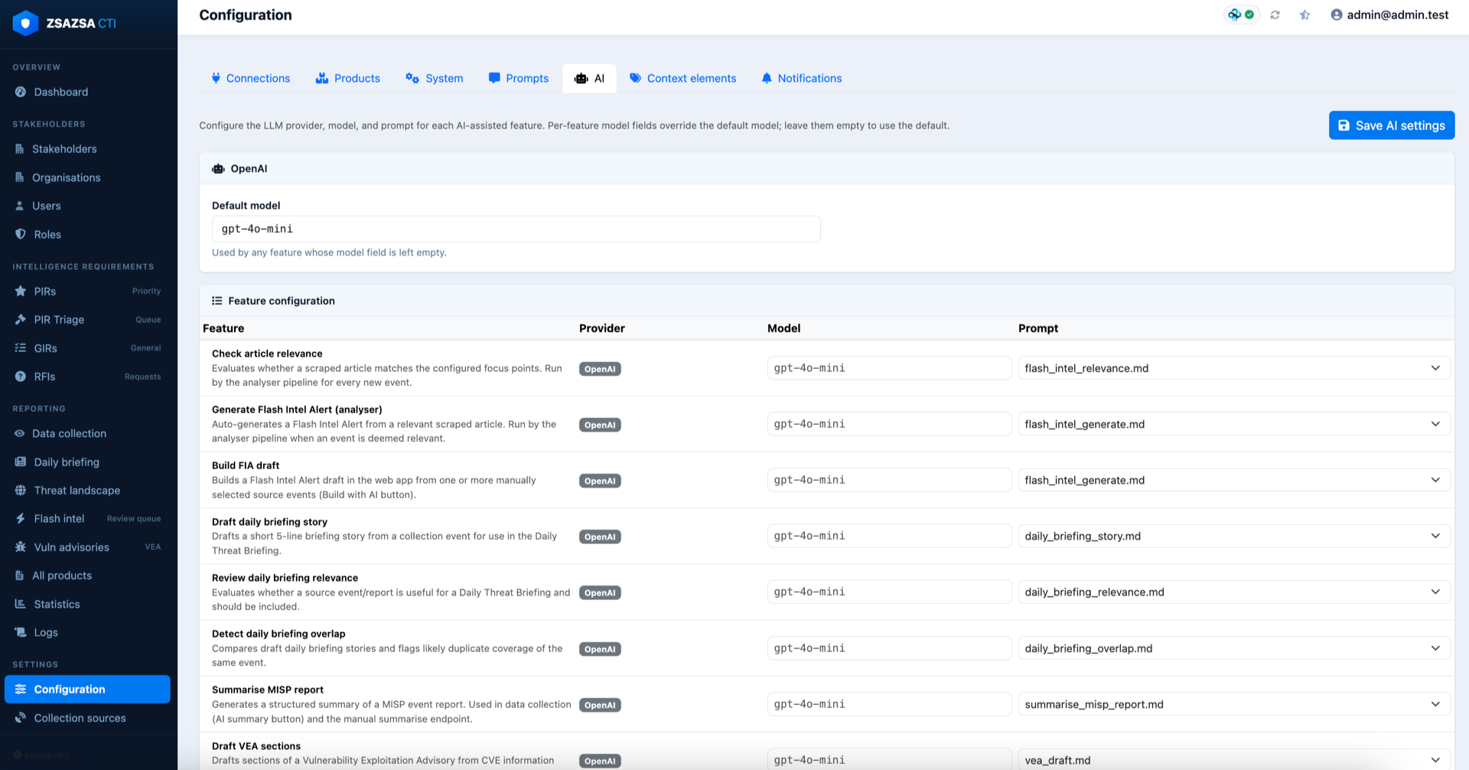This screenshot has height=770, width=1469.
Task: Click the refresh arrows icon in header
Action: tap(1275, 15)
